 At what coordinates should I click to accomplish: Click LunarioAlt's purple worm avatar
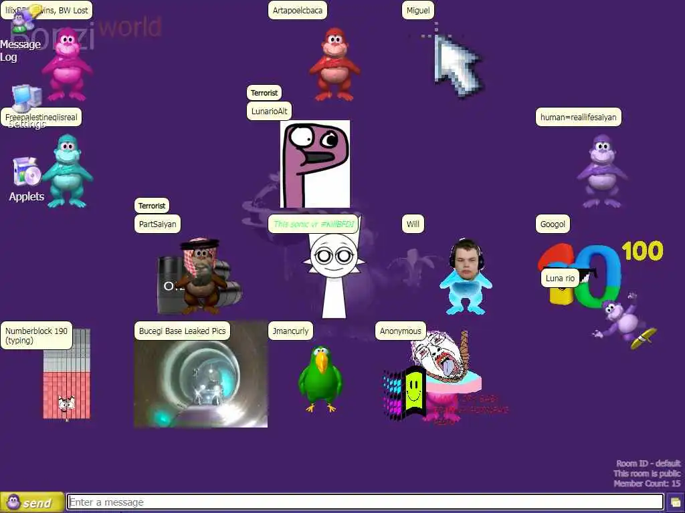pos(314,164)
